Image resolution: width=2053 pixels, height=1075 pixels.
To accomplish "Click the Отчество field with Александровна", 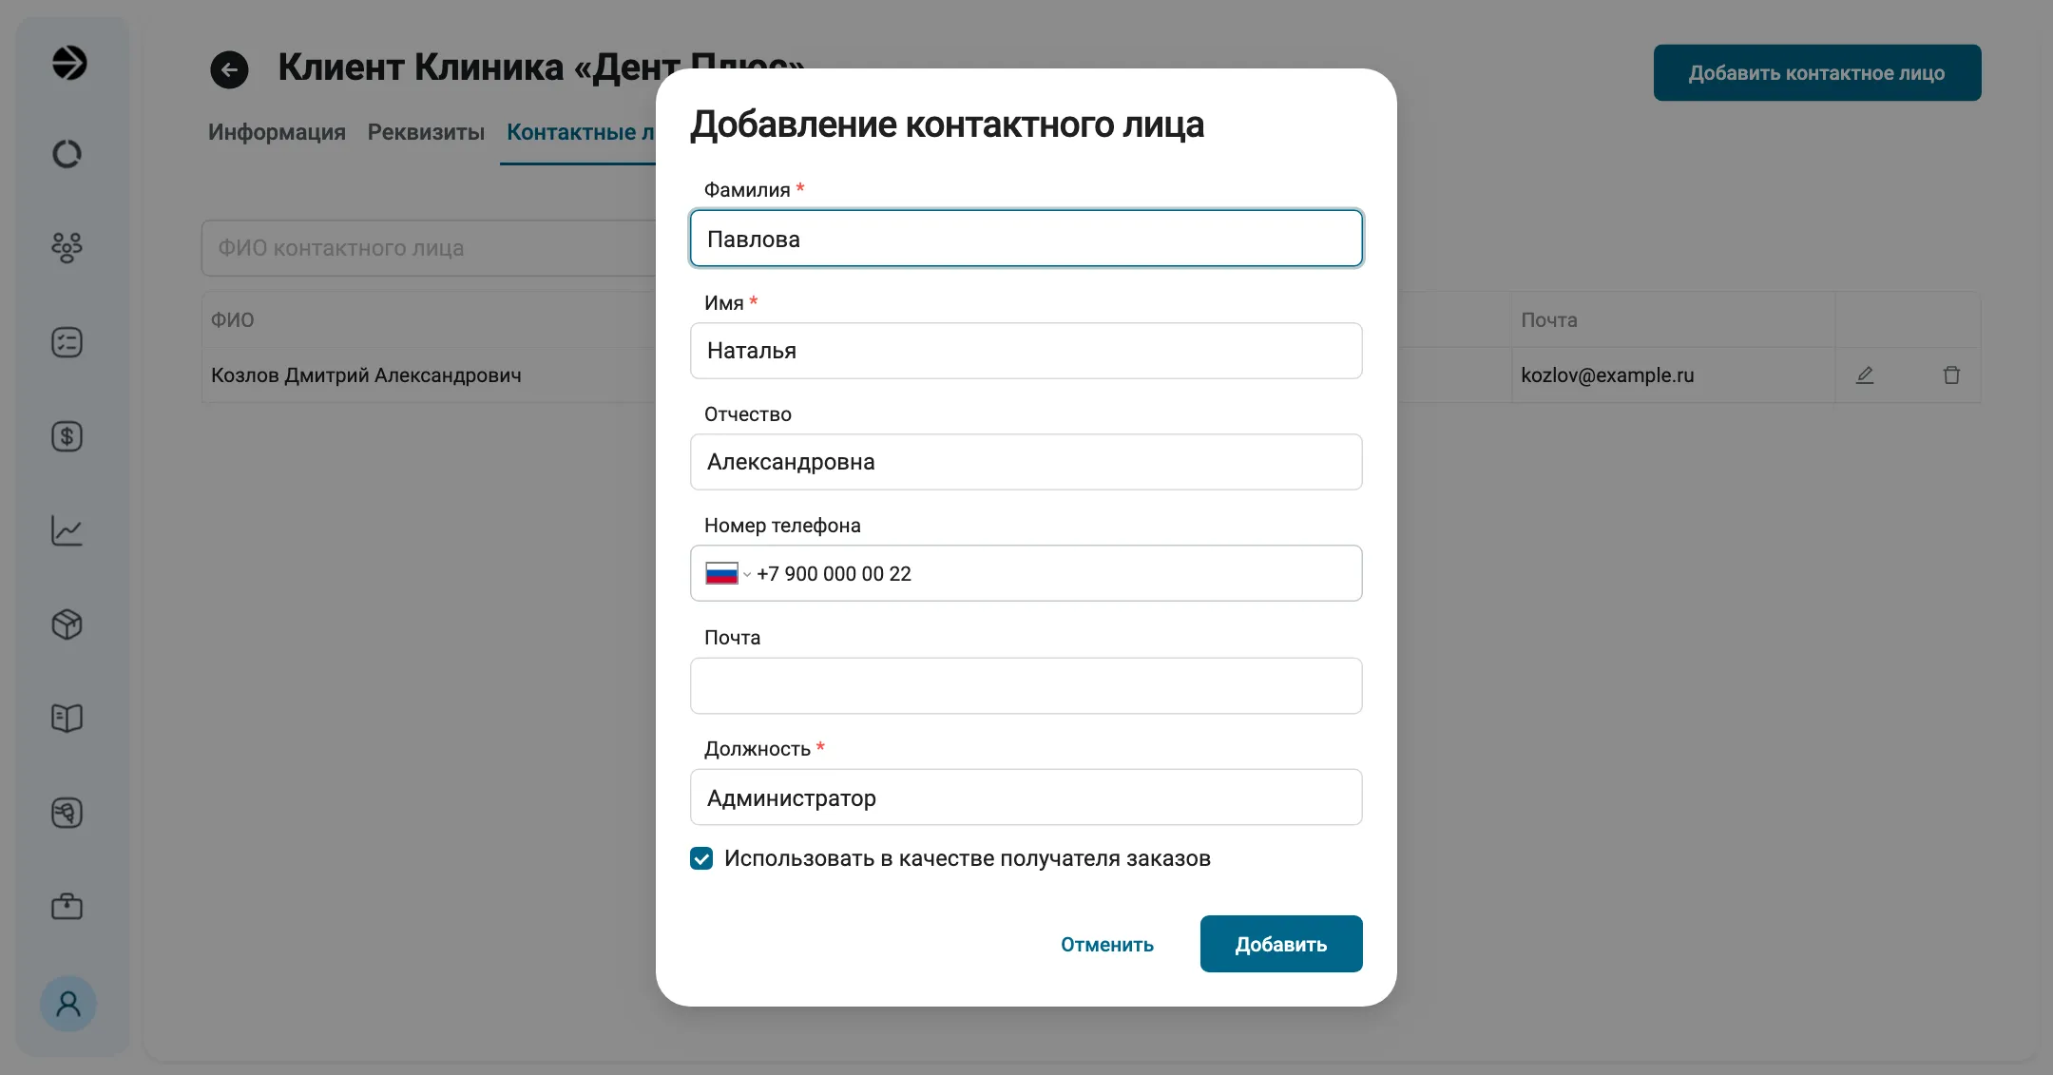I will coord(1026,462).
